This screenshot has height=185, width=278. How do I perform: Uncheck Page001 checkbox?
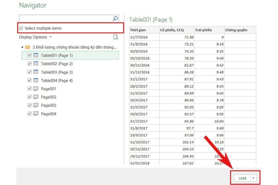pyautogui.click(x=30, y=89)
